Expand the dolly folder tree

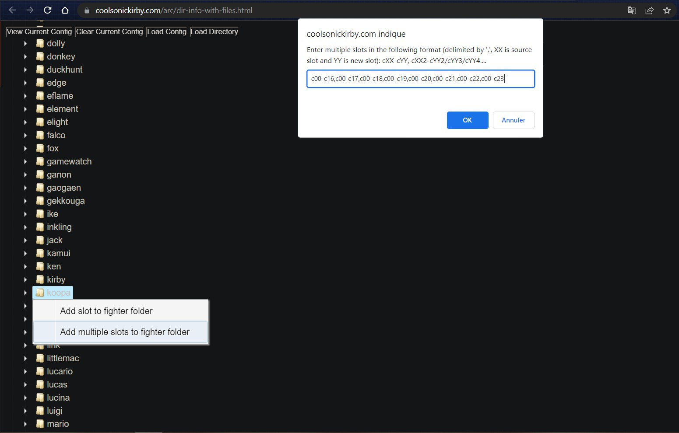25,43
